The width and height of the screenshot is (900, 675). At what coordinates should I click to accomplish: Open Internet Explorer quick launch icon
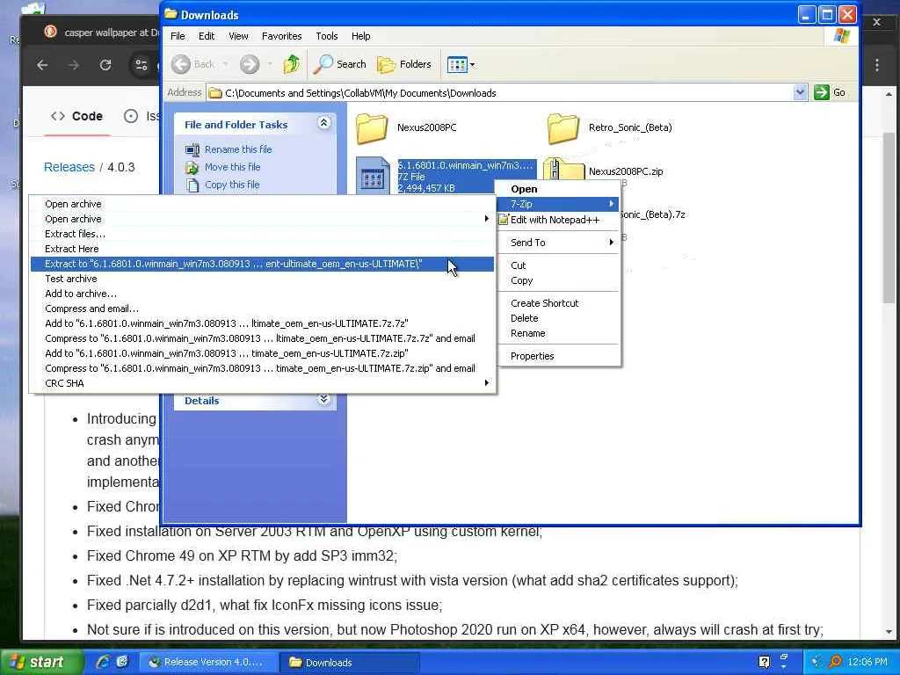coord(104,662)
